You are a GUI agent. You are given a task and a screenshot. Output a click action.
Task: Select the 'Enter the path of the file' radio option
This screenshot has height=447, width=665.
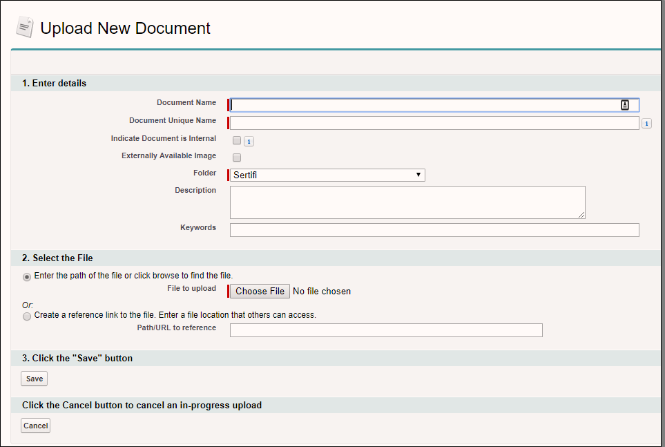(27, 276)
